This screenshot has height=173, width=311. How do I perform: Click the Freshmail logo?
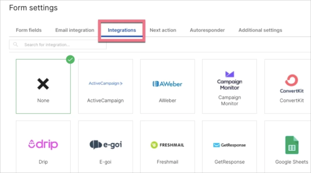click(x=167, y=145)
